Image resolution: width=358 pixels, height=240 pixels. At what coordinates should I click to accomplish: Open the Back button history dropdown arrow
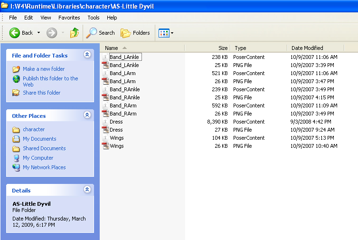pyautogui.click(x=38, y=33)
